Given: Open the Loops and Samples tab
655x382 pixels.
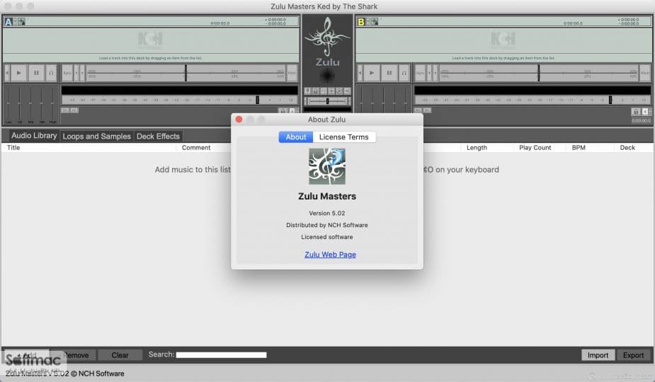Looking at the screenshot, I should (96, 136).
